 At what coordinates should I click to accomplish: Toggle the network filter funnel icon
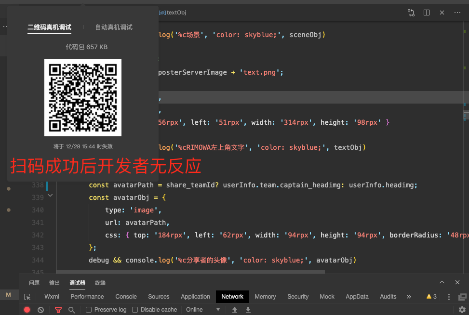coord(58,310)
